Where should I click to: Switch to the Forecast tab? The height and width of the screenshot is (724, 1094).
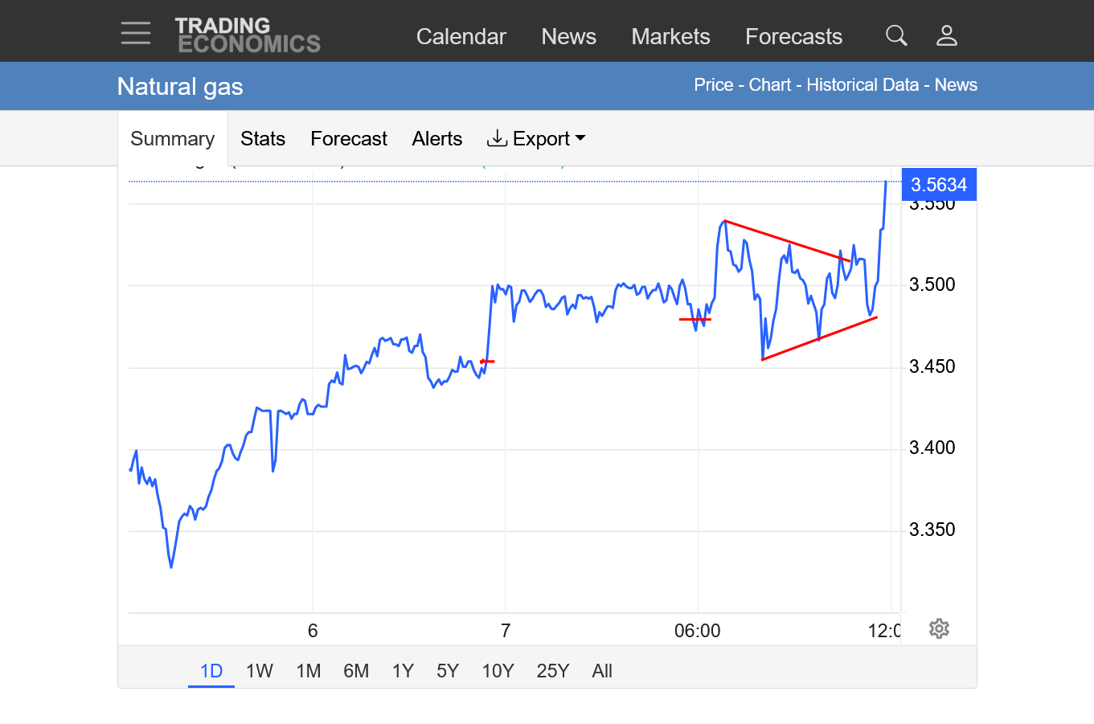click(348, 139)
